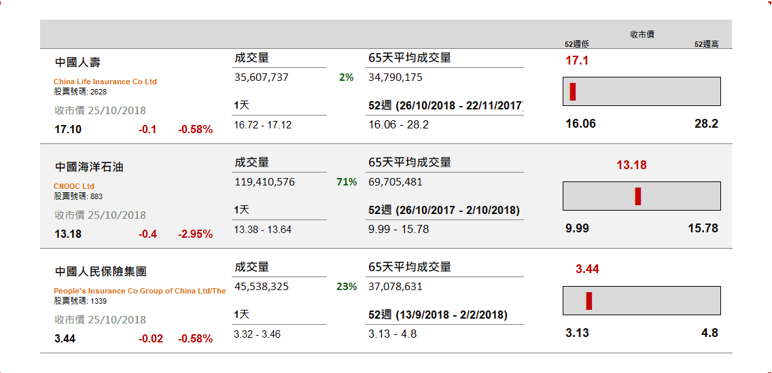Click People's Insurance Co Group of China link
772x373 pixels.
[140, 291]
